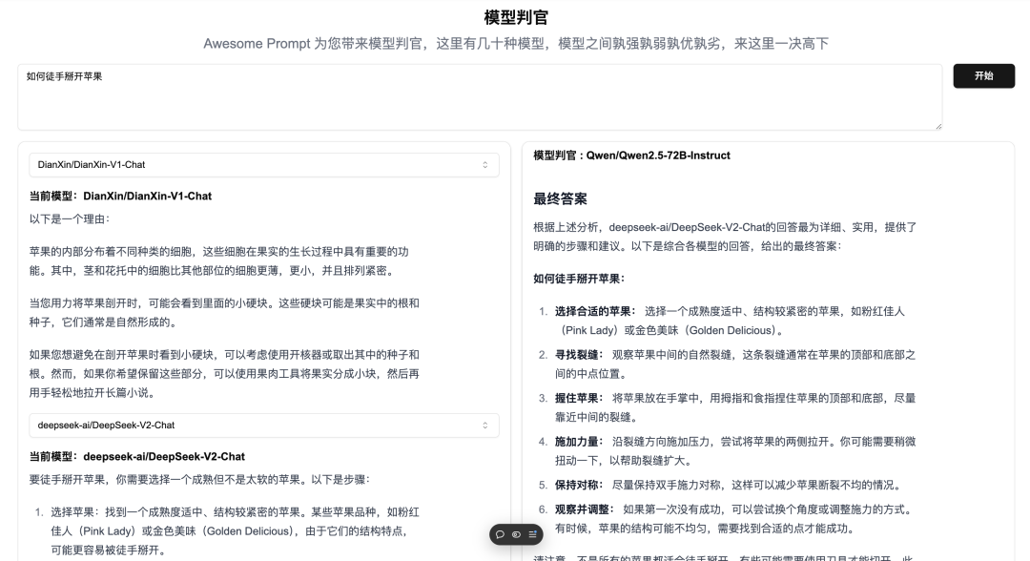Toggle the middle eye-shaped control in dark toolbar

click(516, 534)
